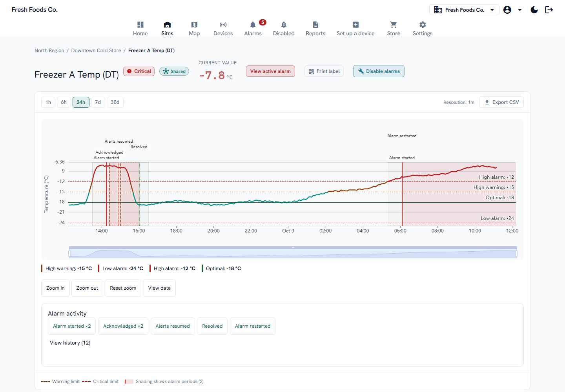Viewport: 565px width, 392px height.
Task: Go to North Region breadcrumb
Action: click(x=49, y=51)
